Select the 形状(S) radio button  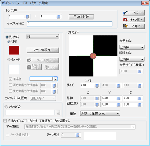(x=7, y=37)
